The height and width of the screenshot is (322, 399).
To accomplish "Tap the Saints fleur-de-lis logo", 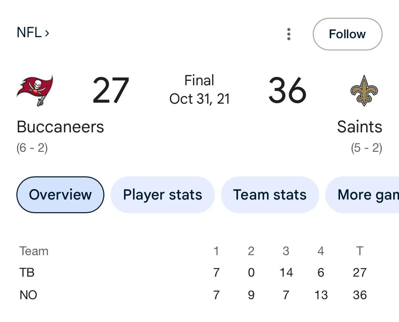I will point(364,90).
